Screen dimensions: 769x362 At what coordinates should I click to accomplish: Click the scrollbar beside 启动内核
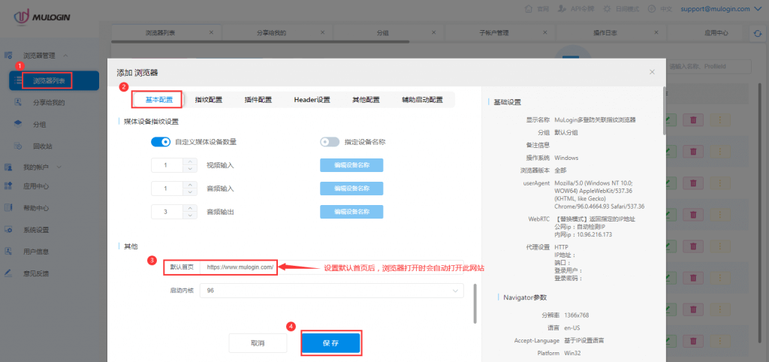tap(475, 303)
